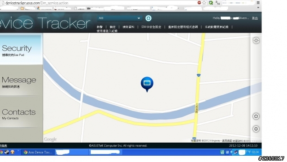Click the address bar URL field
The width and height of the screenshot is (287, 162).
coord(99,3)
